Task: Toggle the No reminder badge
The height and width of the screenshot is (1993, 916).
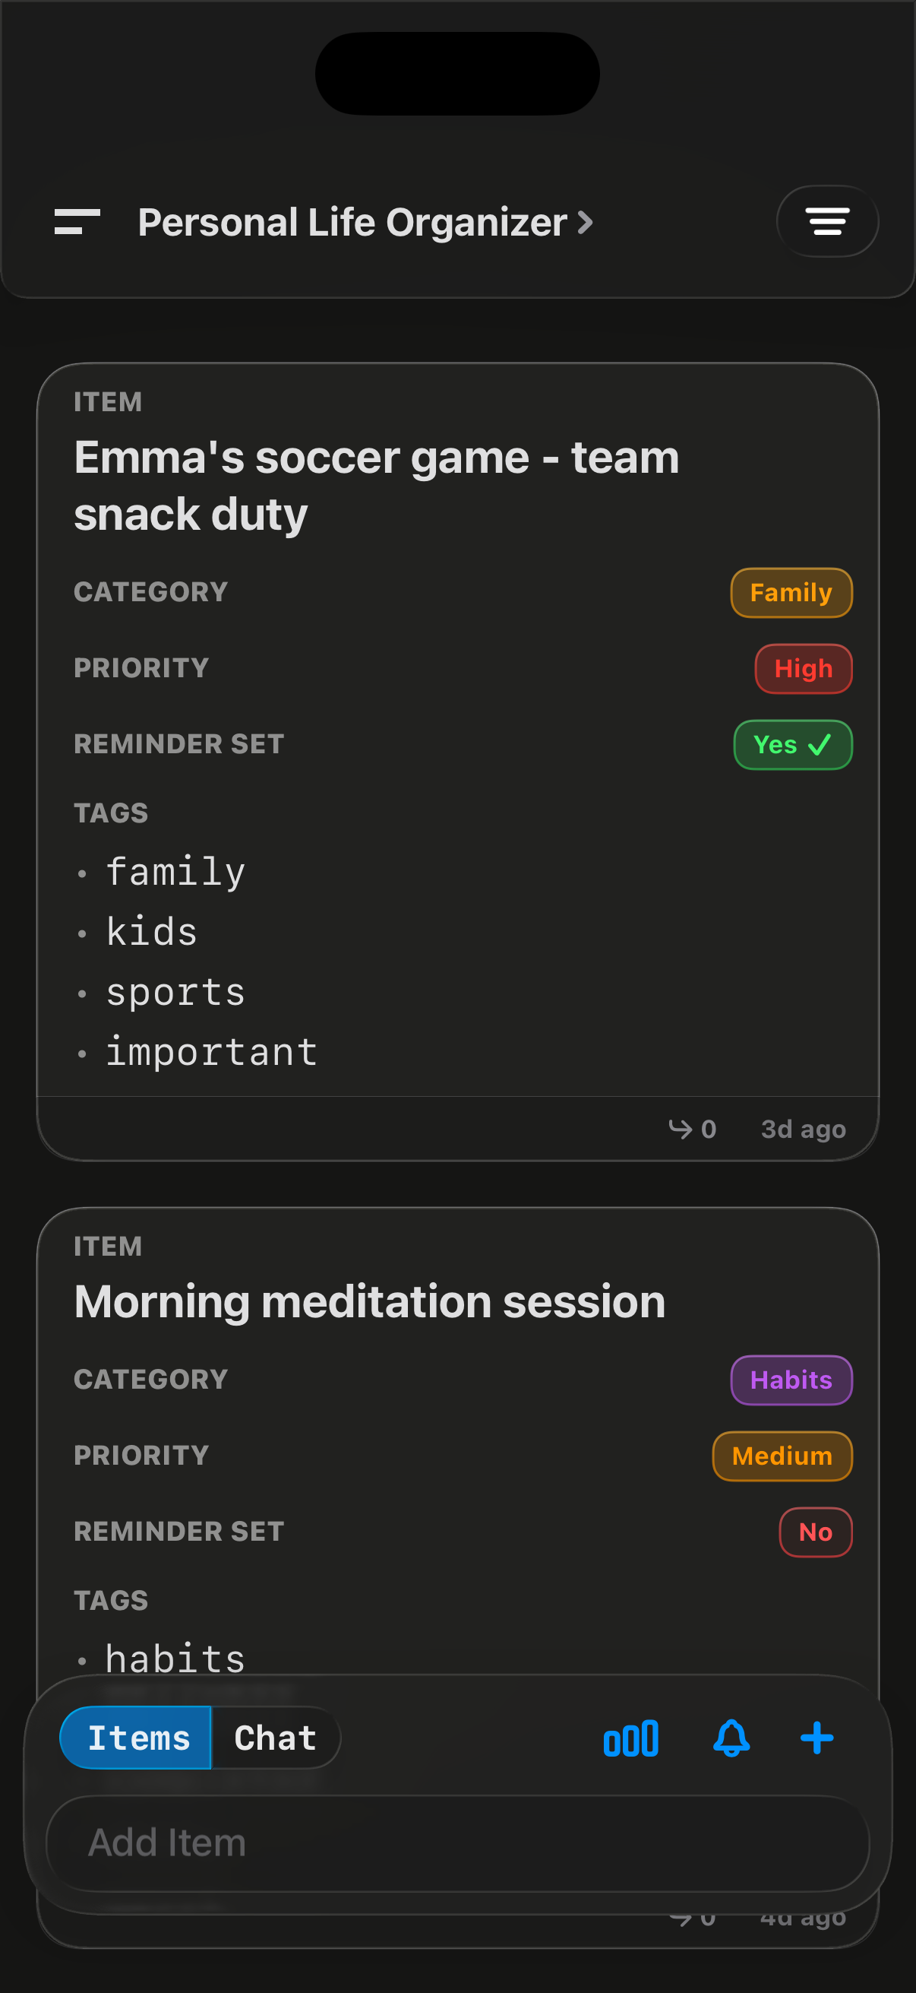Action: [816, 1532]
